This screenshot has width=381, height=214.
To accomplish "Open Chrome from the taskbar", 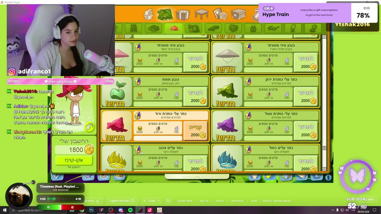I will (x=82, y=210).
